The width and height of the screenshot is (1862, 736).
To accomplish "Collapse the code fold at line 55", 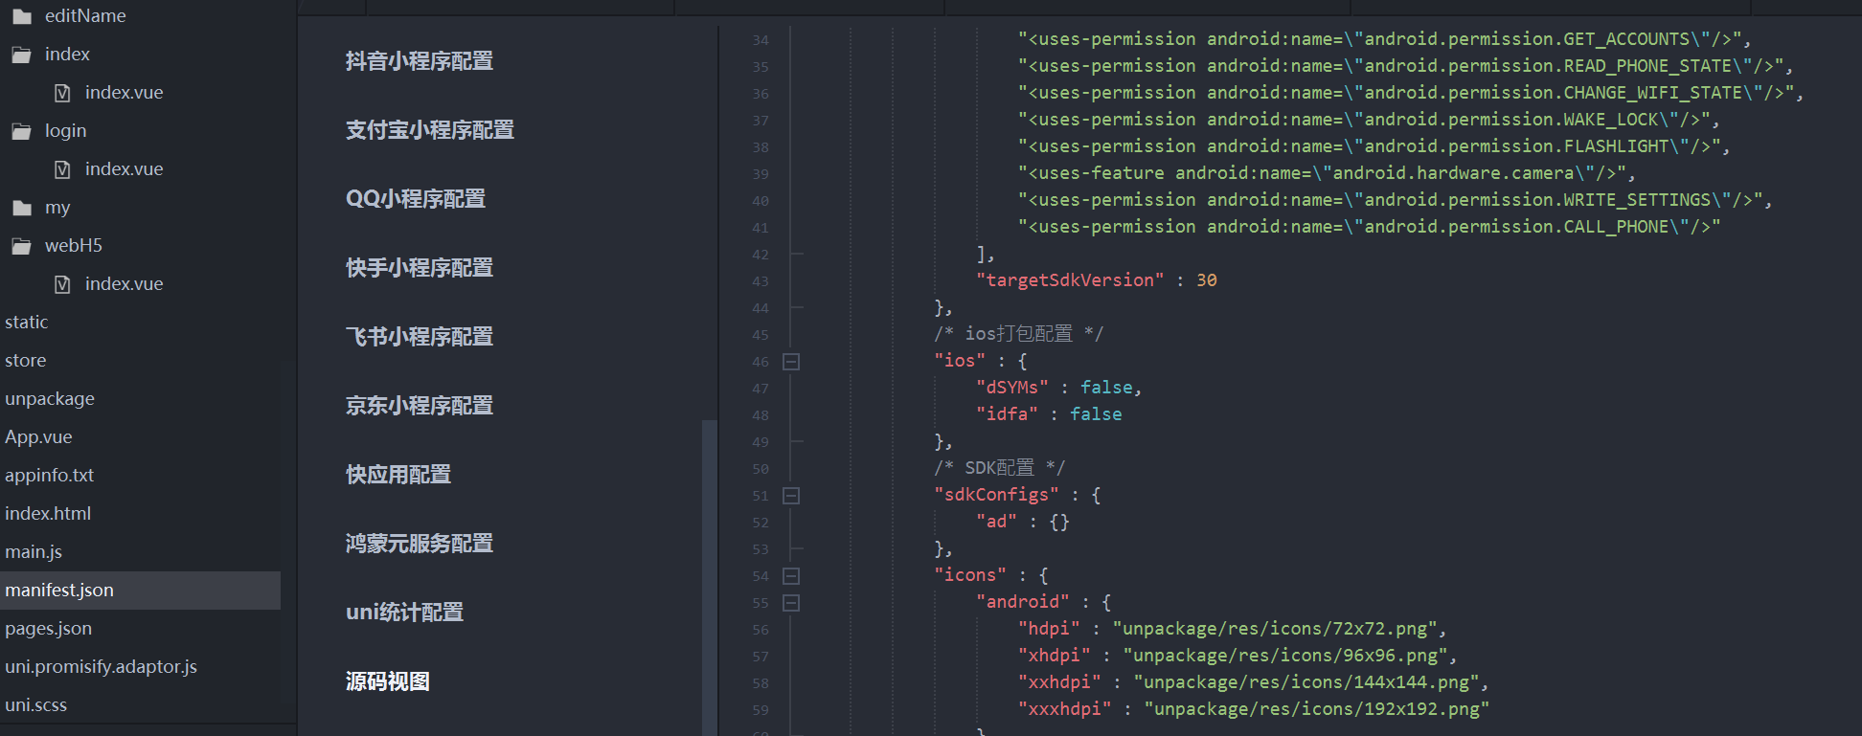I will [791, 603].
